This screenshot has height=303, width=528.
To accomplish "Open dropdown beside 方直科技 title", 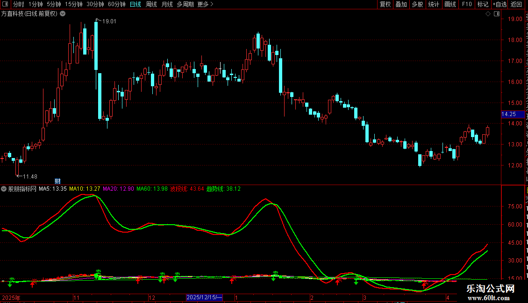I will [x=63, y=14].
